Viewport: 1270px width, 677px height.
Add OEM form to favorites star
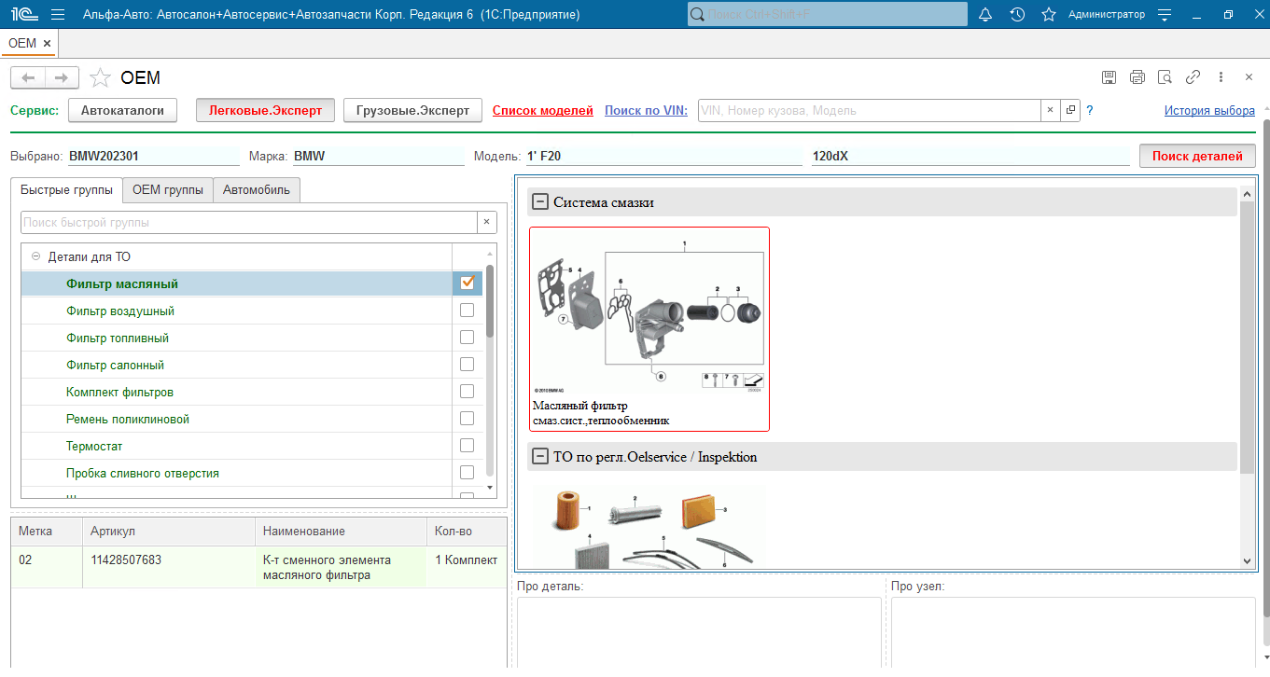click(101, 77)
